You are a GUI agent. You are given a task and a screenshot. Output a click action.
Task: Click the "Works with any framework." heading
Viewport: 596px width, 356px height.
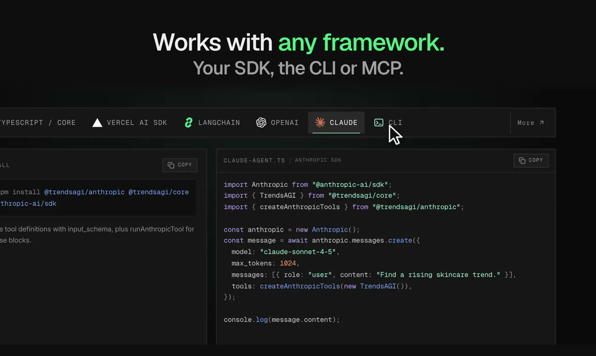(x=298, y=43)
